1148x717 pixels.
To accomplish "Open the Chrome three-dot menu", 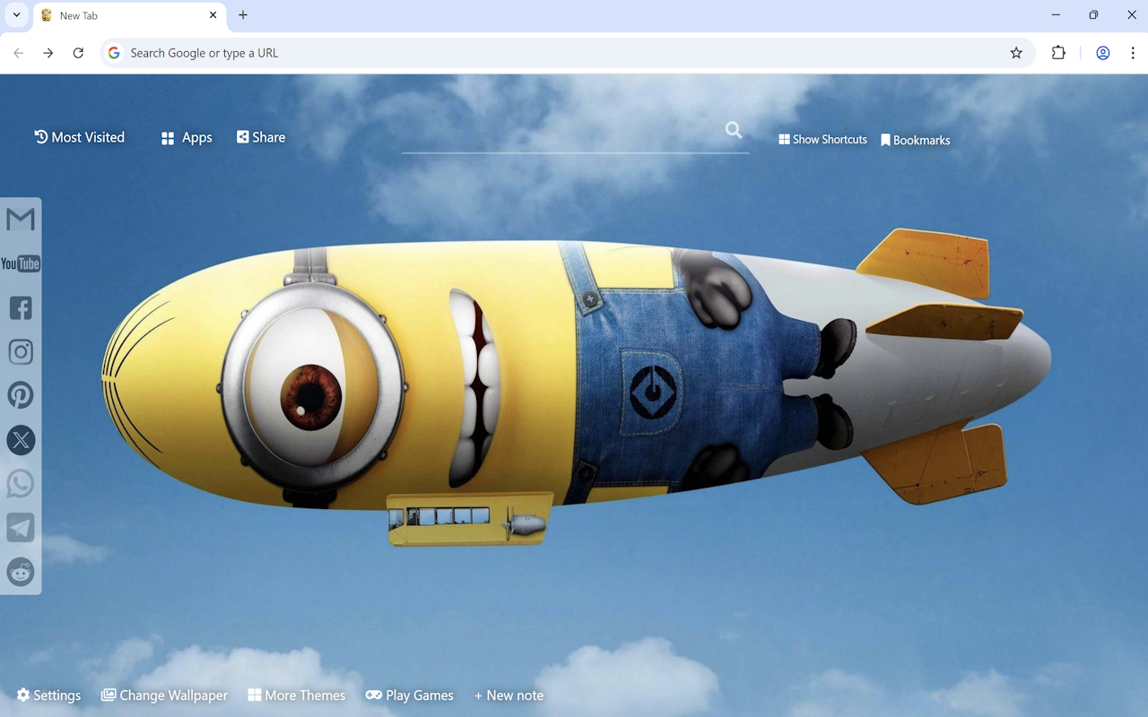I will pyautogui.click(x=1134, y=53).
